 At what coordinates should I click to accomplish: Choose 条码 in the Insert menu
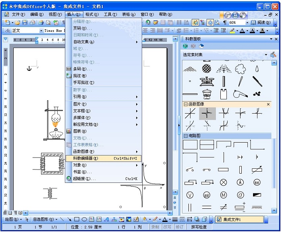[104, 69]
